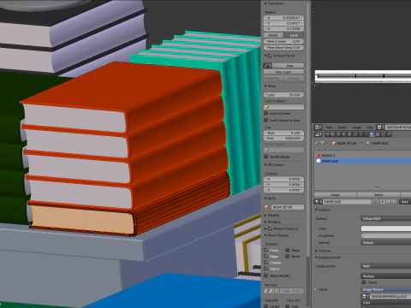Enable the Sharp overlay checkbox
The width and height of the screenshot is (411, 308).
point(288,250)
